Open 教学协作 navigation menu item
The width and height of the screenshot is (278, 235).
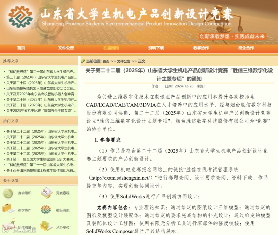click(201, 48)
